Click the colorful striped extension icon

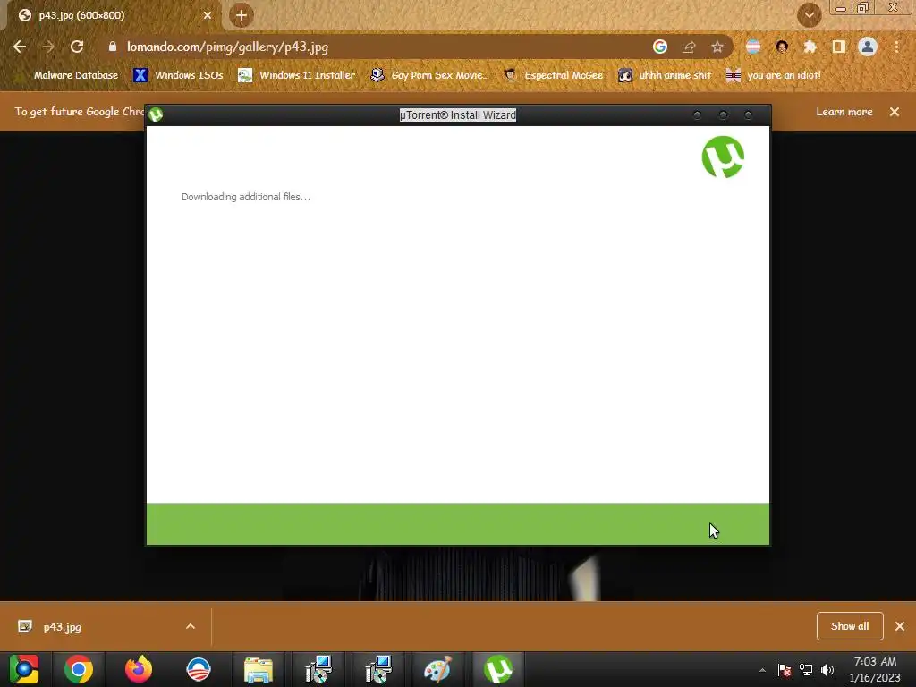coord(753,47)
